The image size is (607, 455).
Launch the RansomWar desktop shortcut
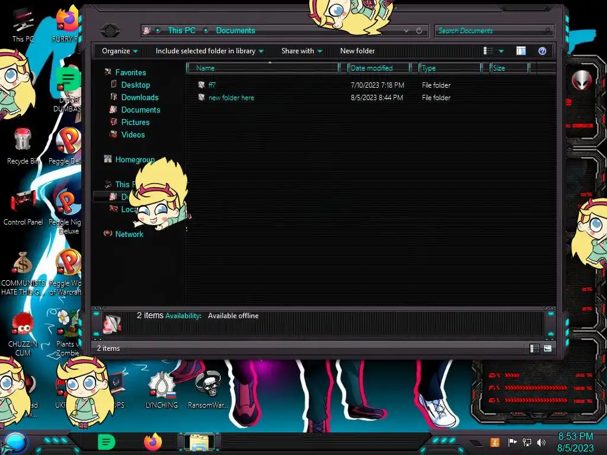tap(208, 389)
